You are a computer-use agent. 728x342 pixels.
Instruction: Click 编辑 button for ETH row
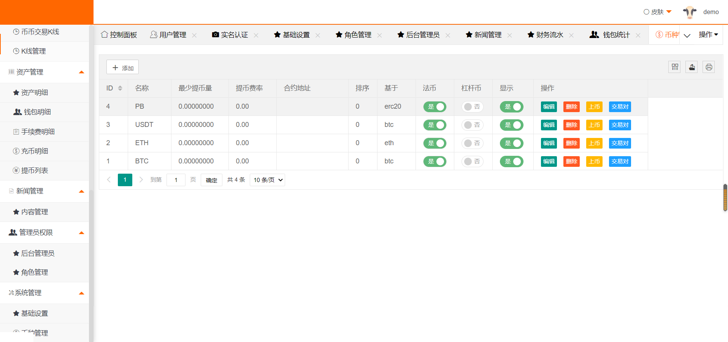(549, 143)
